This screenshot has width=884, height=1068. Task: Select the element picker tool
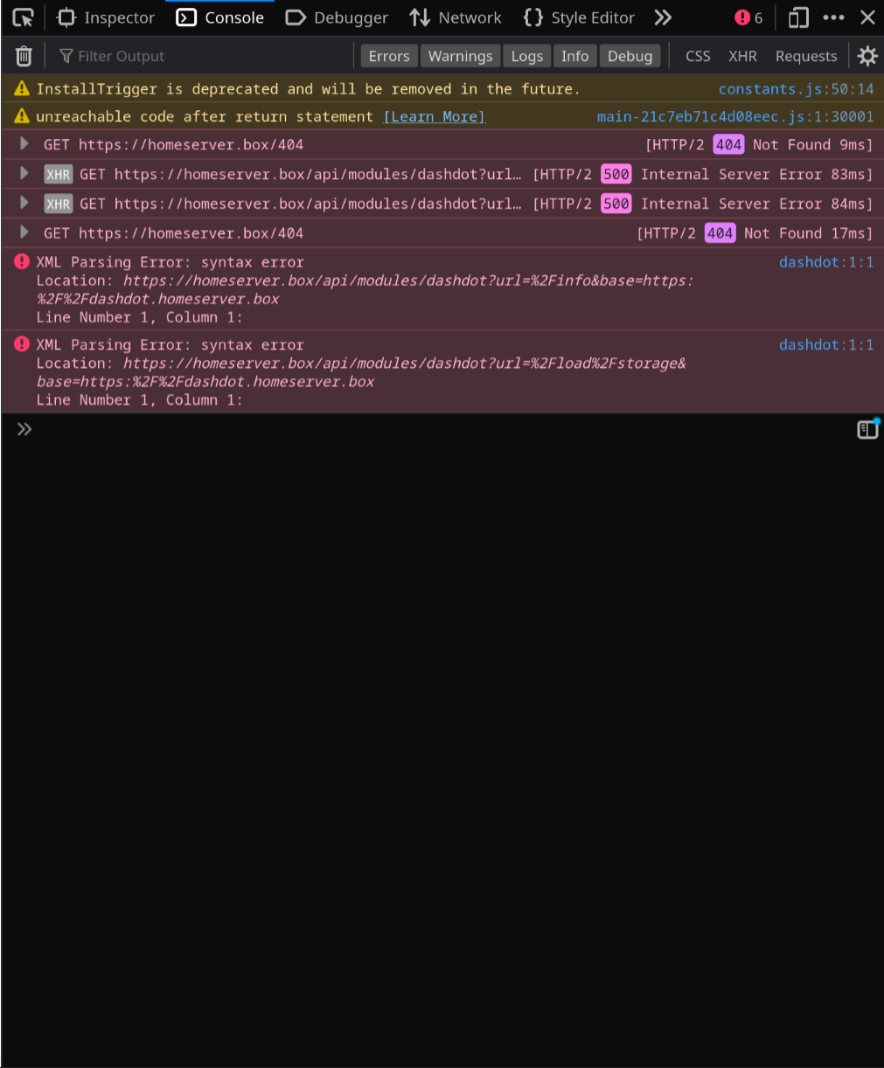tap(23, 17)
